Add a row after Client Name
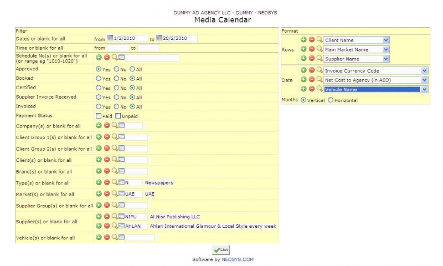443x266 pixels. coord(303,39)
